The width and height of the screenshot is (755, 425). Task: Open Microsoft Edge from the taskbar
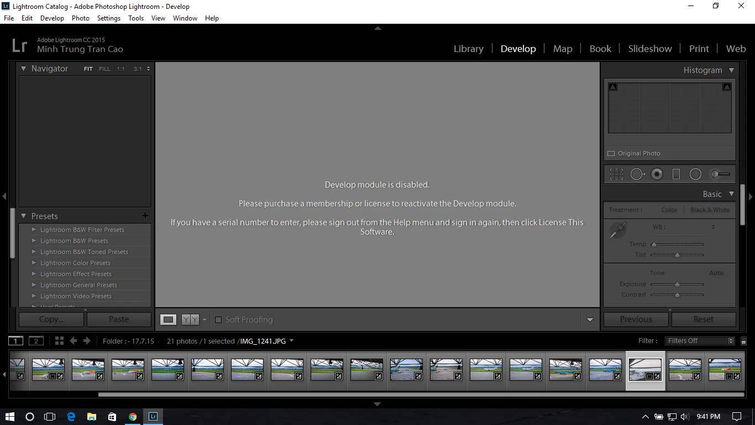click(71, 417)
